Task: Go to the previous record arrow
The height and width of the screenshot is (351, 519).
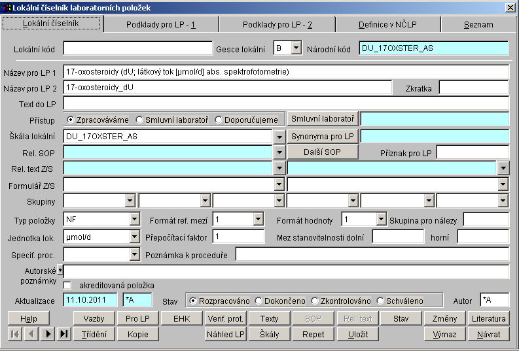Action: [x=31, y=334]
